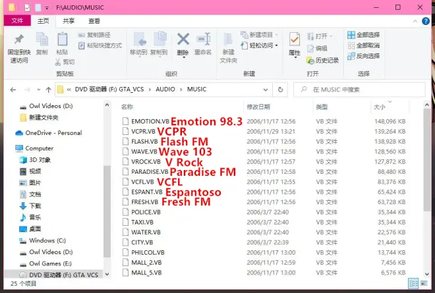Viewport: 435px width, 293px height.
Task: Click the Copy to (复制到) icon
Action: (160, 39)
